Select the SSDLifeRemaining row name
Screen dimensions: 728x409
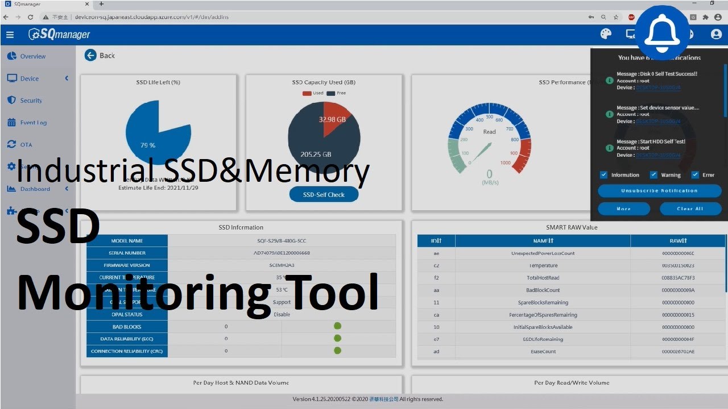(543, 339)
